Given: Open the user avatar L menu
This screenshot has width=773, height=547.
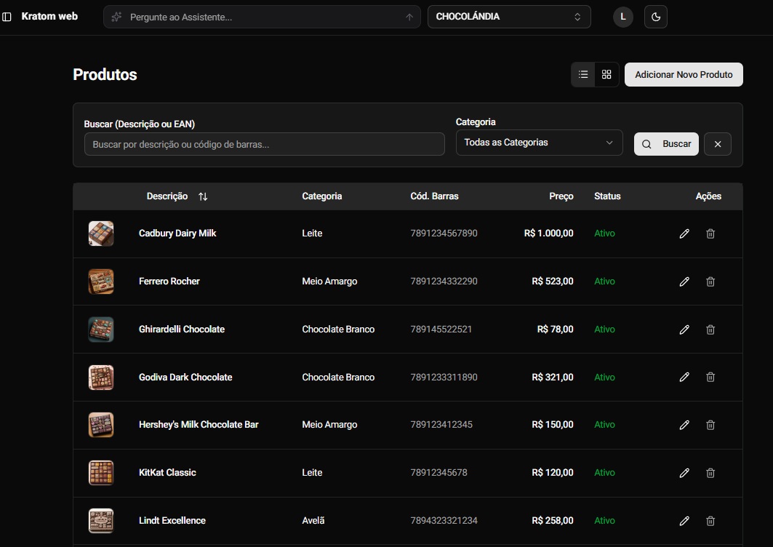Looking at the screenshot, I should (x=622, y=17).
